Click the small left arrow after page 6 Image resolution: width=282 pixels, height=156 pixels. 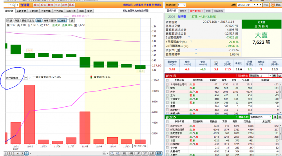tap(30, 153)
